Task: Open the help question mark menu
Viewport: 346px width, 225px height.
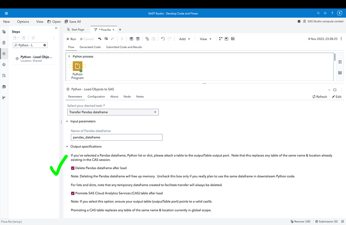Action: (x=332, y=13)
